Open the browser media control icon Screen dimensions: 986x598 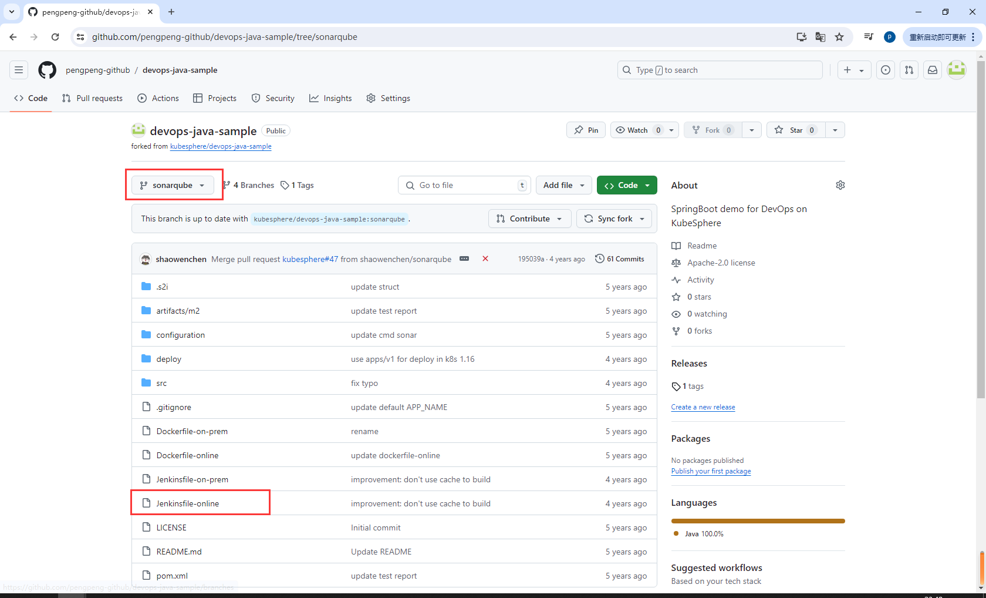(869, 37)
